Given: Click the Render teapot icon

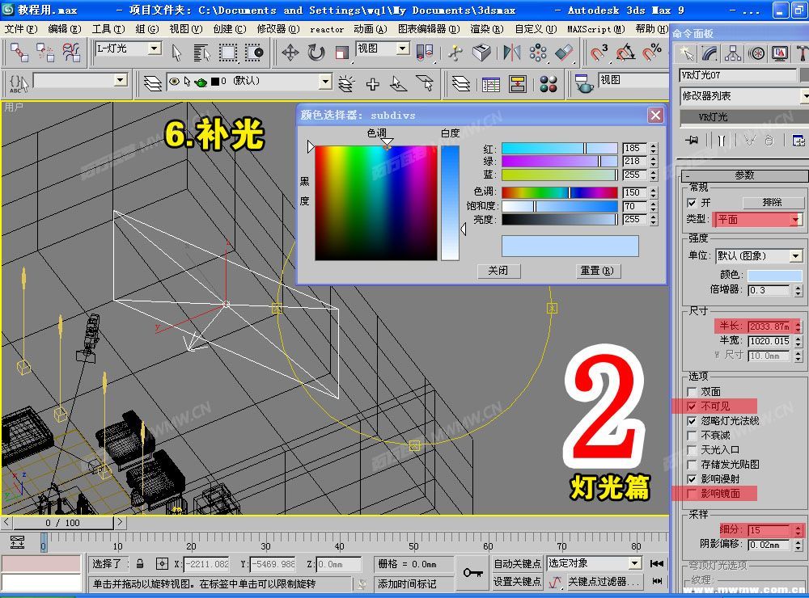Looking at the screenshot, I should pos(584,83).
